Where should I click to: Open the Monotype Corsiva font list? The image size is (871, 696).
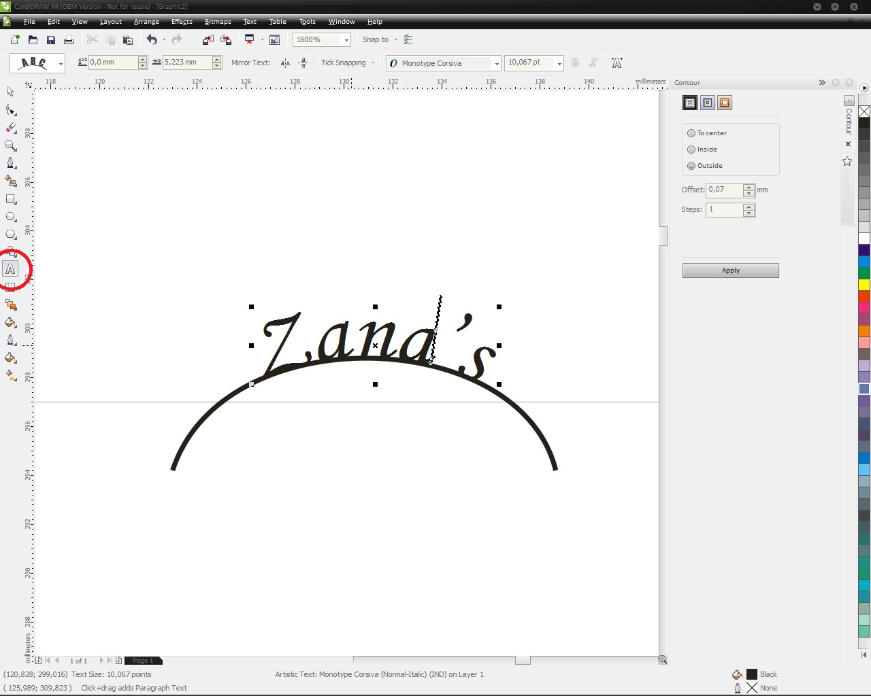pyautogui.click(x=496, y=63)
